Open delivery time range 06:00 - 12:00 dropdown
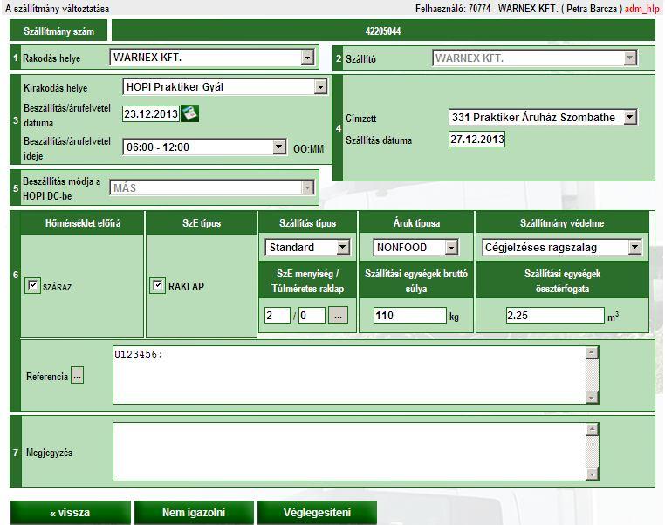The image size is (665, 525). point(204,147)
